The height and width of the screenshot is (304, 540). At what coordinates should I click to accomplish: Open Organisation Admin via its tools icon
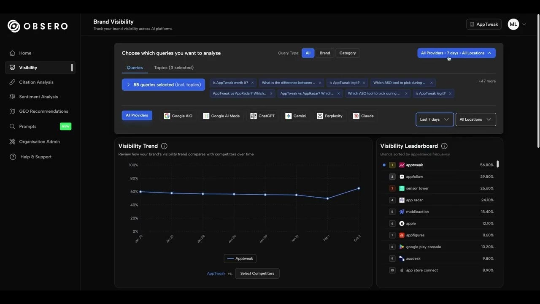pyautogui.click(x=12, y=142)
